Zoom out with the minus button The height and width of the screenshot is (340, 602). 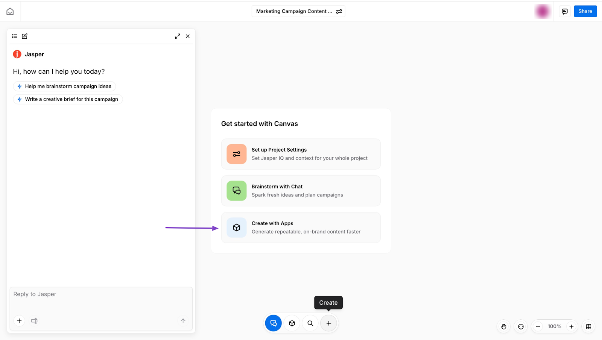(x=538, y=326)
